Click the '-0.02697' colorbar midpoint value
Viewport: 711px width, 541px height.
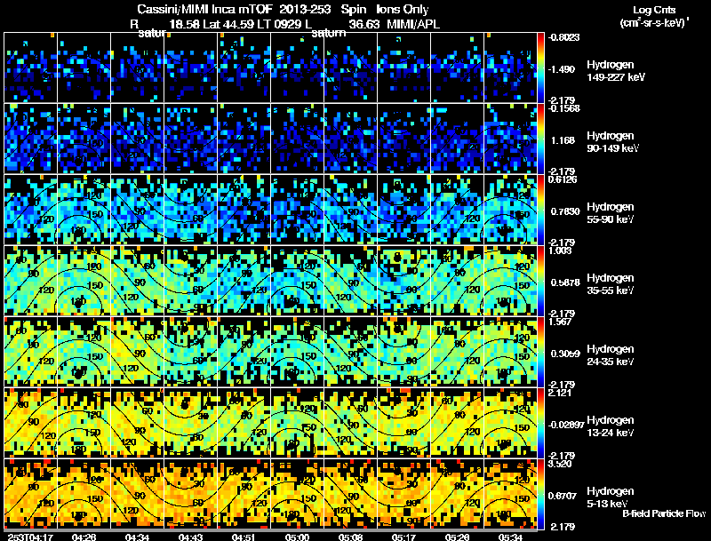pyautogui.click(x=566, y=425)
